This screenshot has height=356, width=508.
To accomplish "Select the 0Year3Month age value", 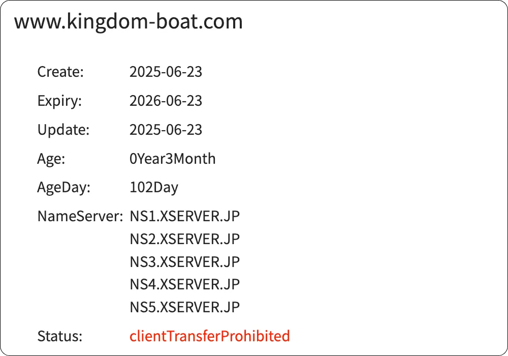I will tap(173, 159).
